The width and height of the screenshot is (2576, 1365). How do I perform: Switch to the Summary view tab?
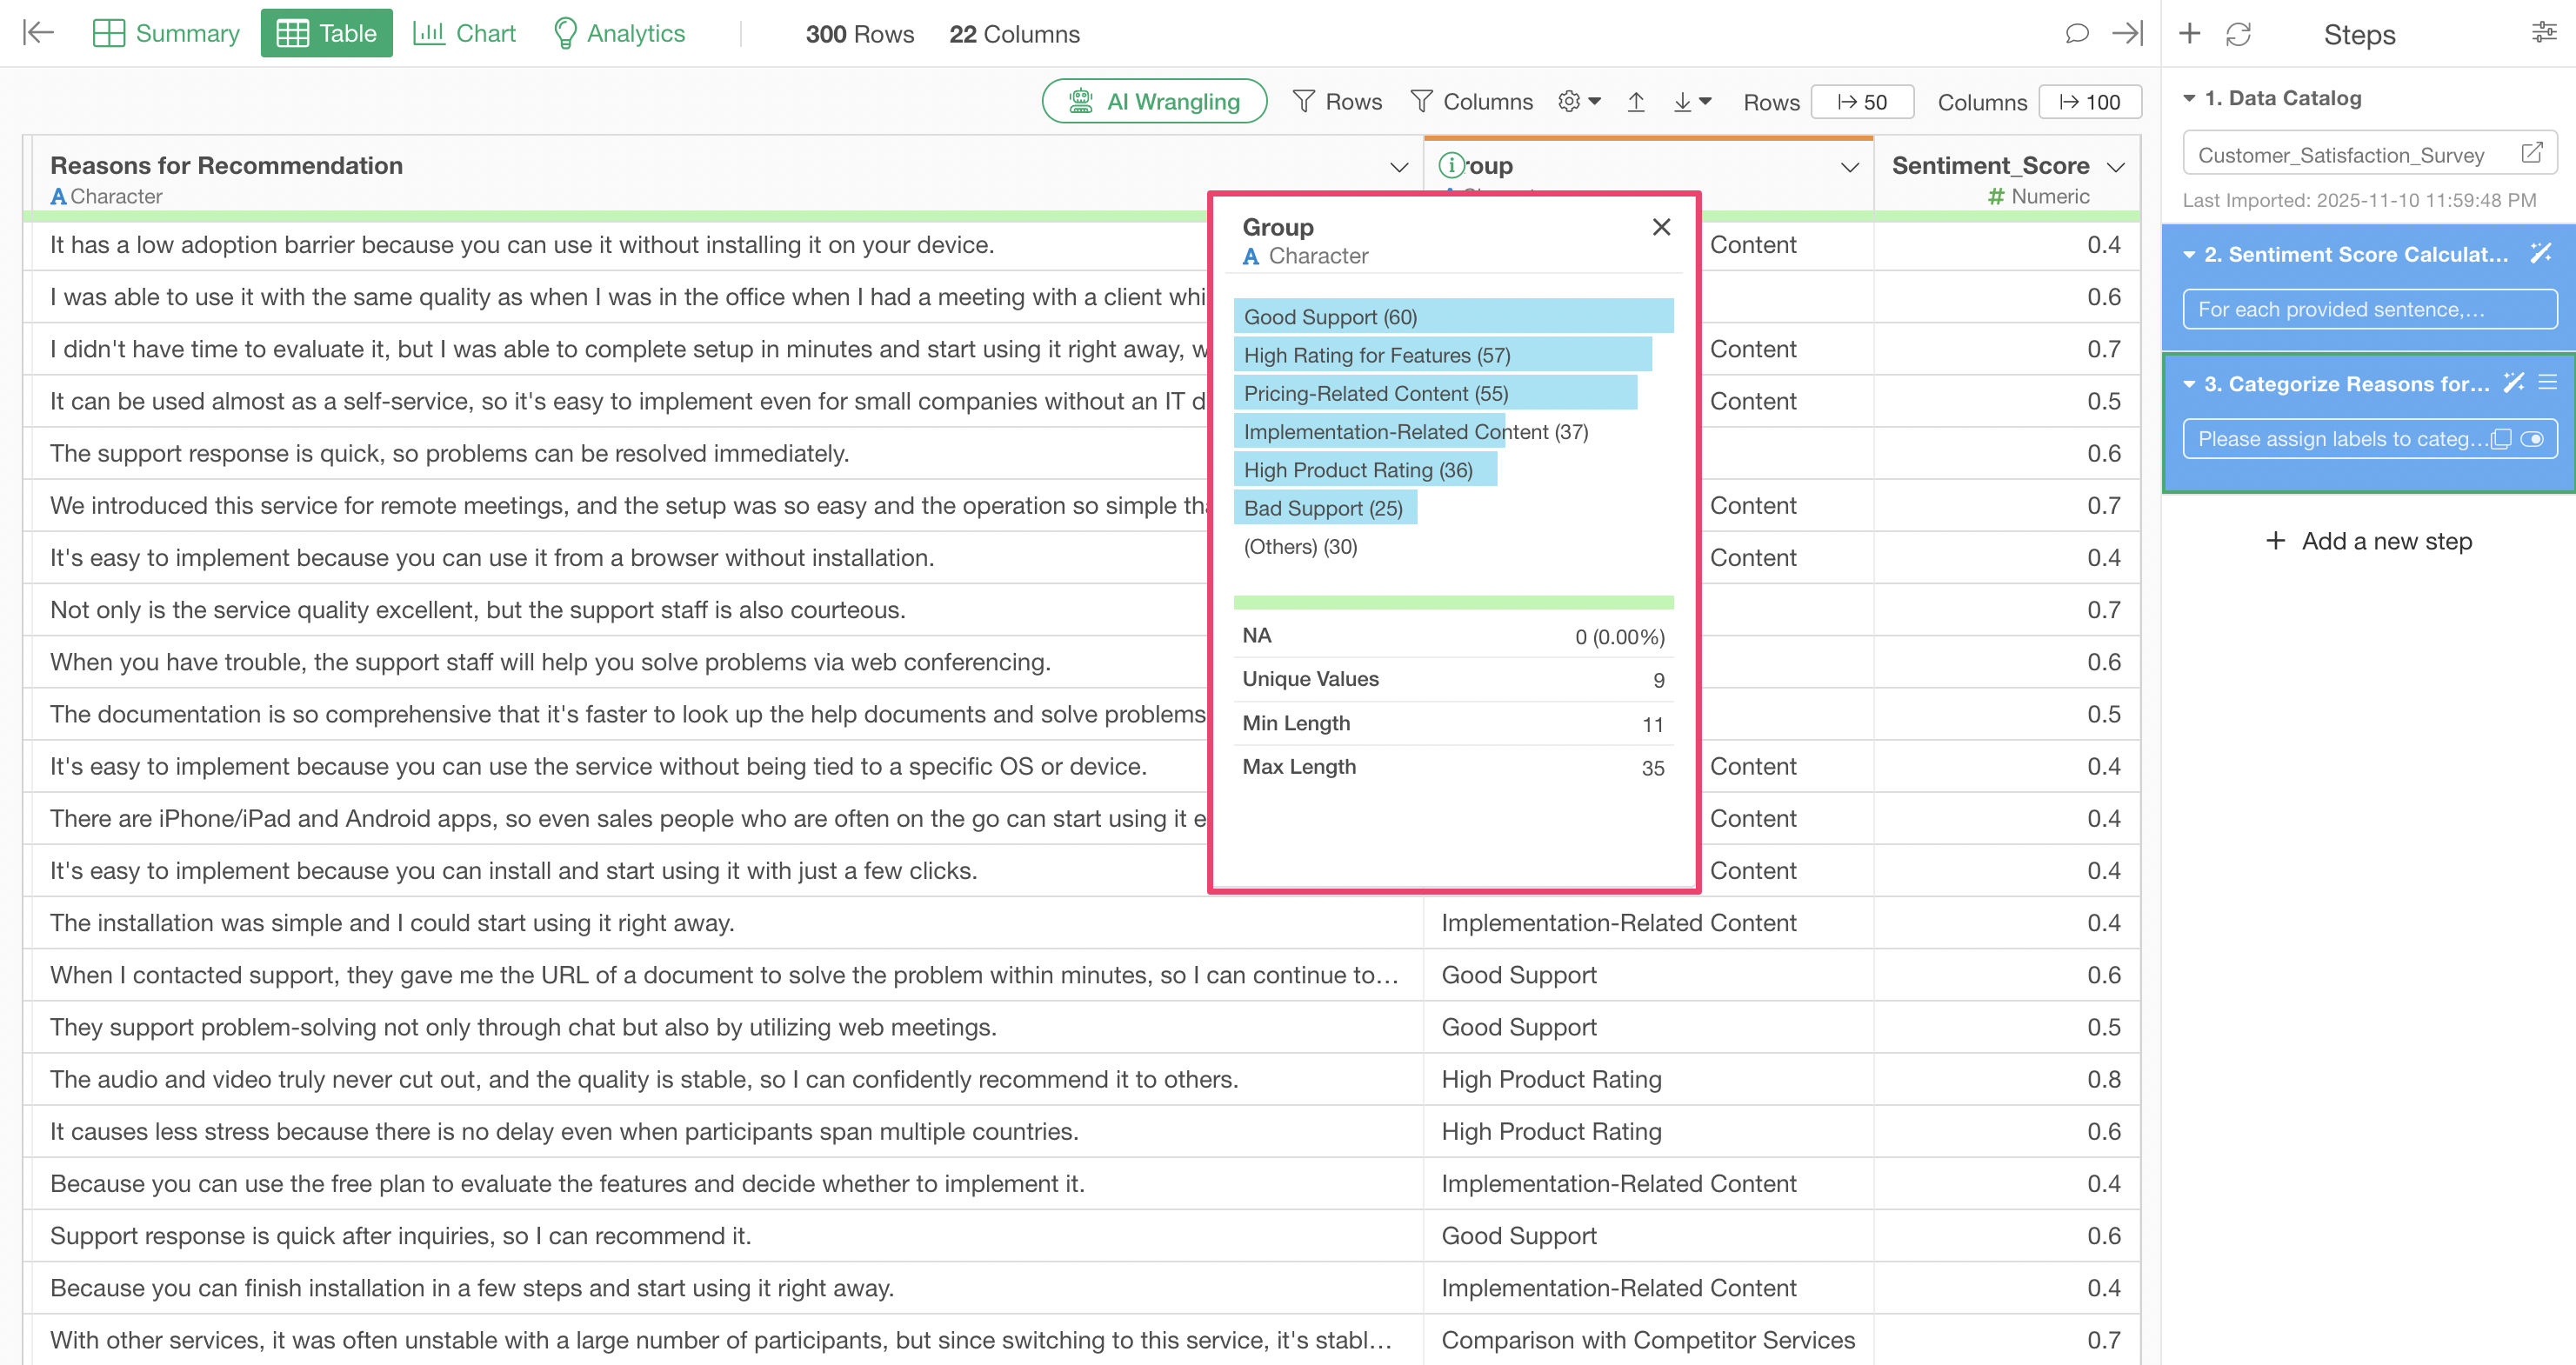166,34
